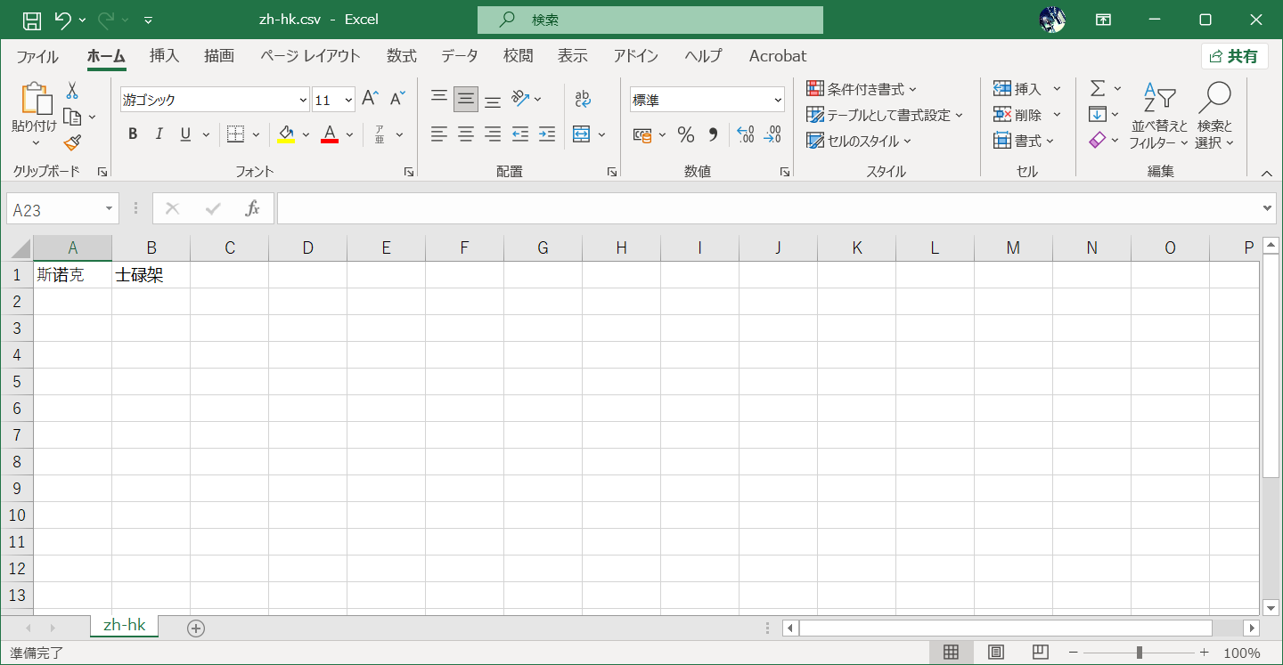
Task: Apply center alignment with 中央揃え icon
Action: tap(465, 134)
